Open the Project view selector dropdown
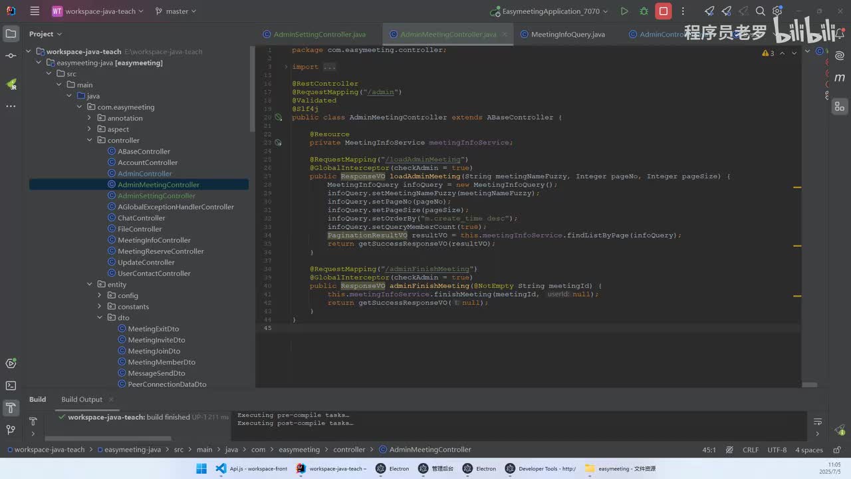The height and width of the screenshot is (479, 851). [x=45, y=34]
